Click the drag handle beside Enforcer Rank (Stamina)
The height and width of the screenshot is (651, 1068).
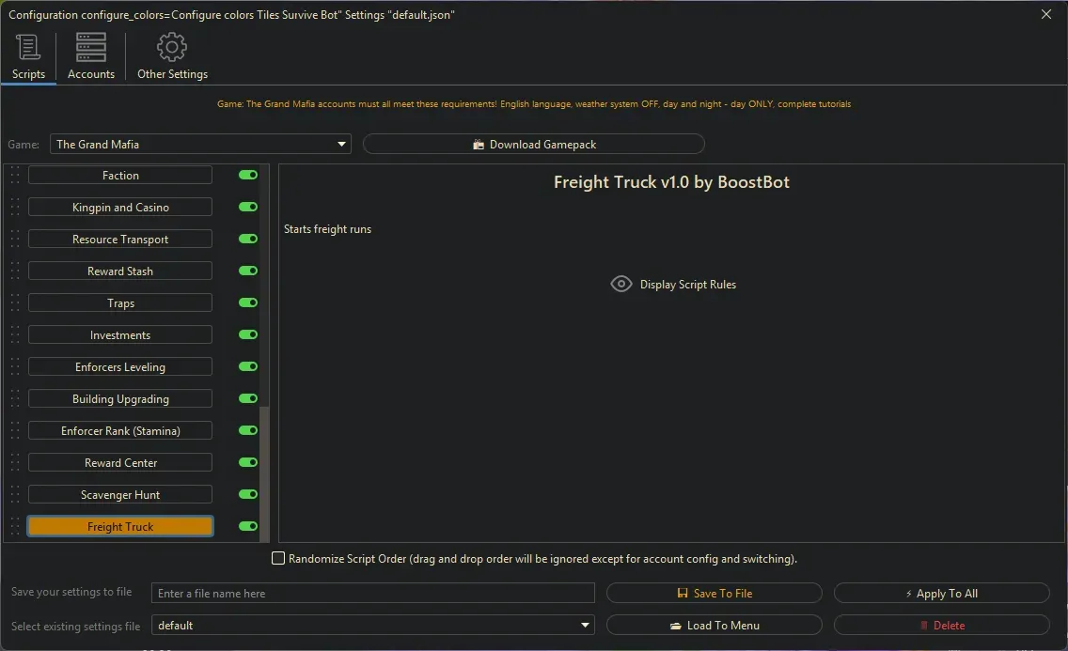pyautogui.click(x=15, y=431)
